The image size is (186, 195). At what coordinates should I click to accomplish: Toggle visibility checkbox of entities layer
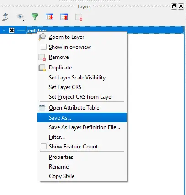(x=11, y=30)
